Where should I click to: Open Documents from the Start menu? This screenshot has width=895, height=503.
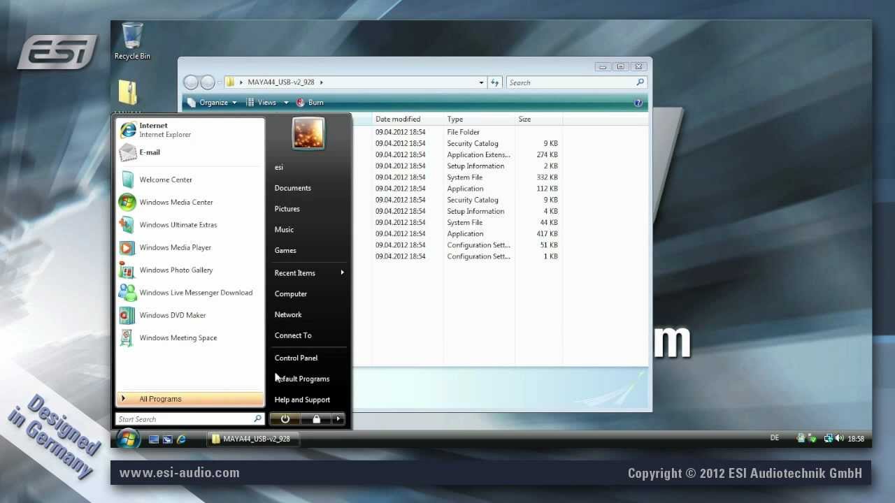[x=293, y=188]
